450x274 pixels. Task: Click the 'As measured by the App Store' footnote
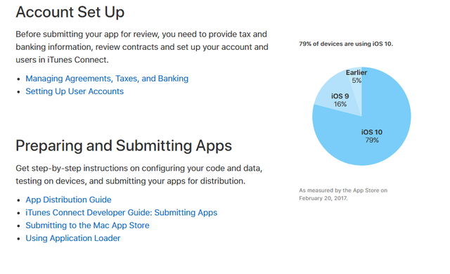(x=343, y=195)
